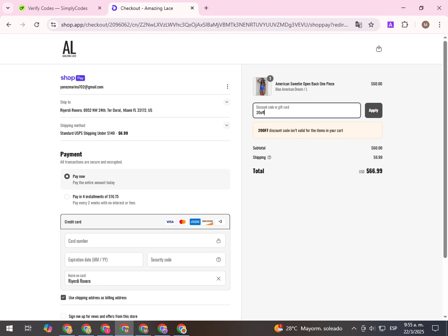
Task: Switch to Verify Codes — SimplyCodes tab
Action: [58, 8]
